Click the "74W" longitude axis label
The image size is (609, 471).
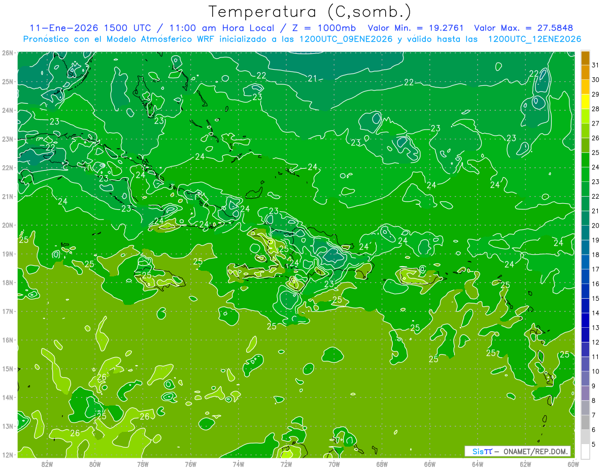[x=239, y=464]
